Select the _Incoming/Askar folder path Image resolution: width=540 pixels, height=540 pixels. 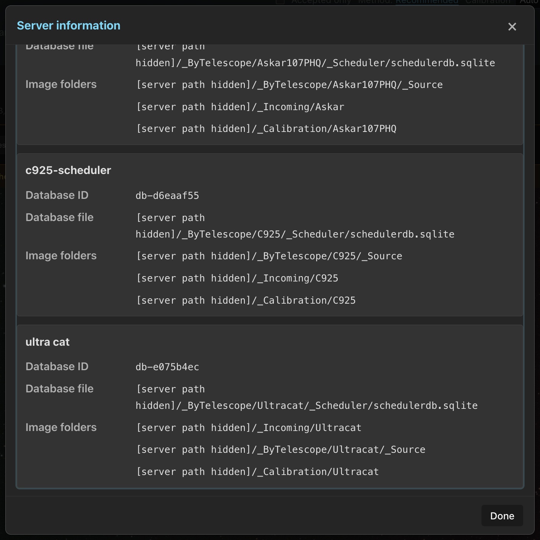[x=240, y=107]
